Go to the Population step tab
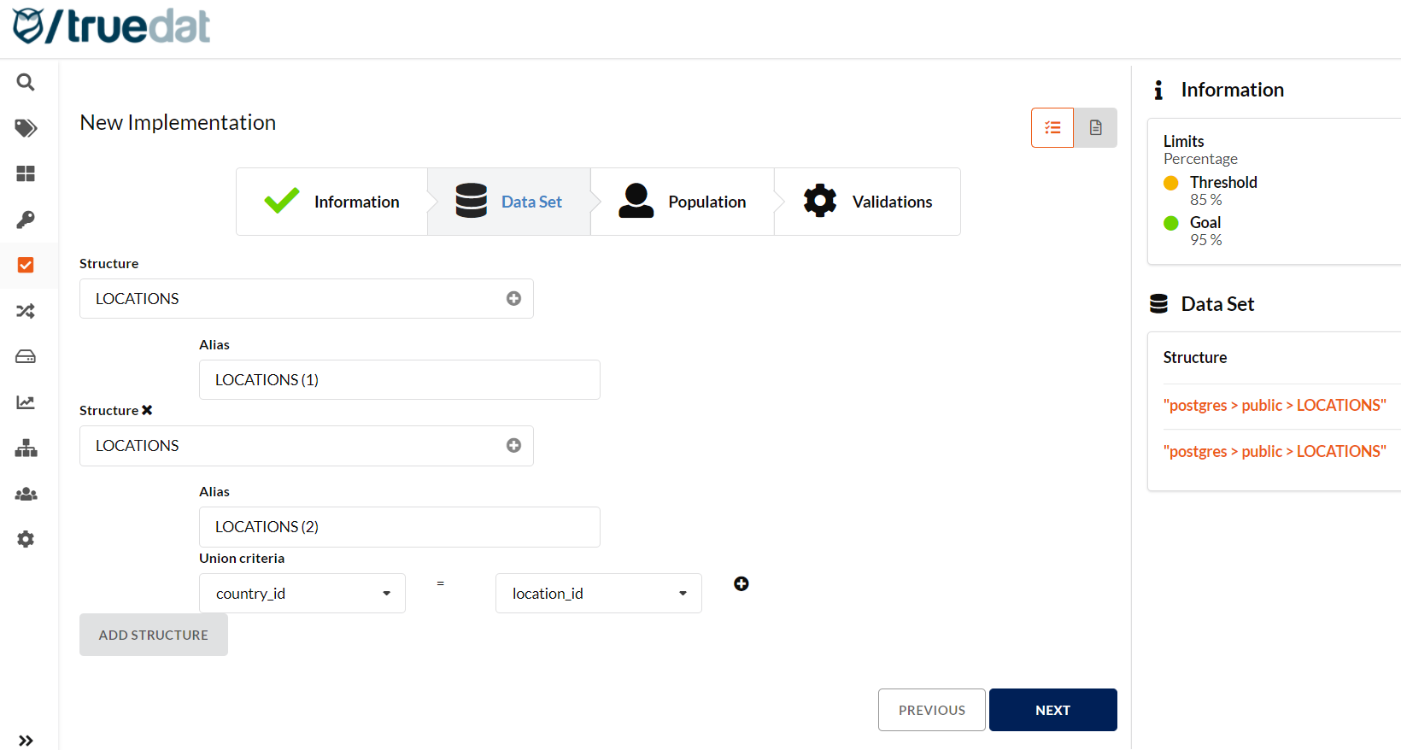Screen dimensions: 1401x750 click(x=683, y=202)
